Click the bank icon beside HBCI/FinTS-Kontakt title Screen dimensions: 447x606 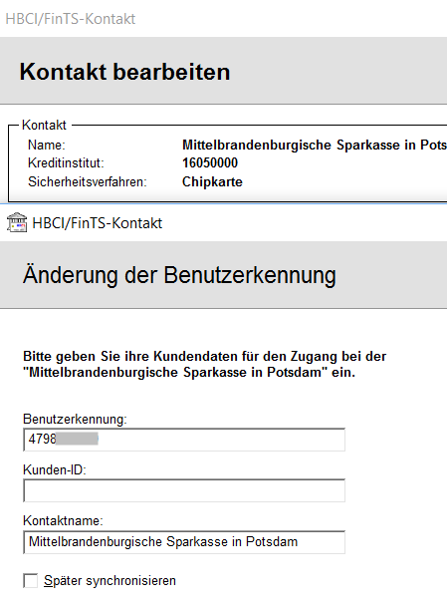[x=17, y=222]
